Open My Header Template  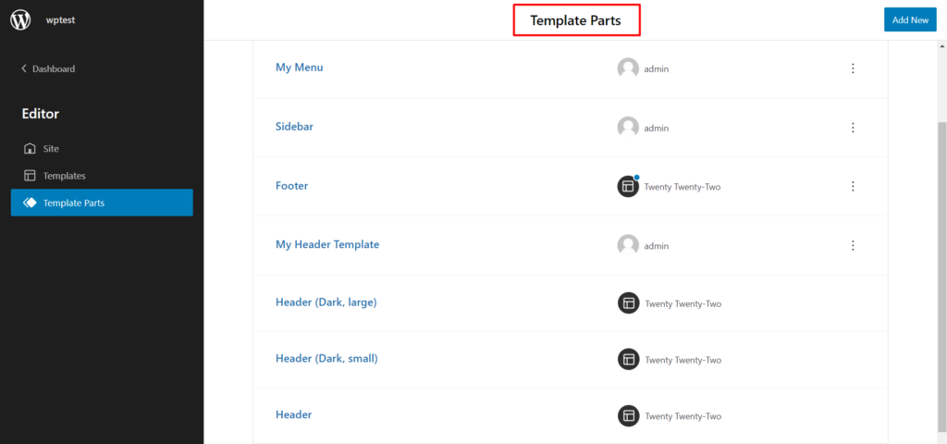tap(327, 245)
